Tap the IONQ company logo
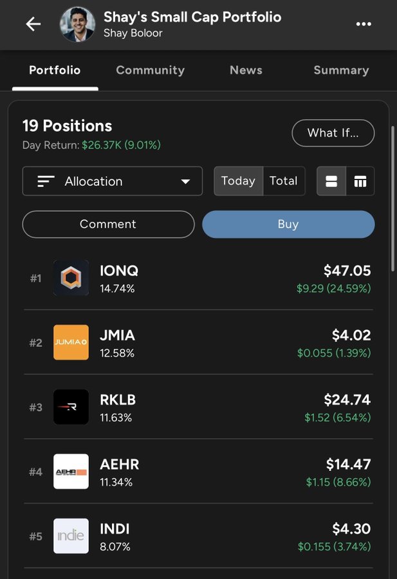 (71, 278)
